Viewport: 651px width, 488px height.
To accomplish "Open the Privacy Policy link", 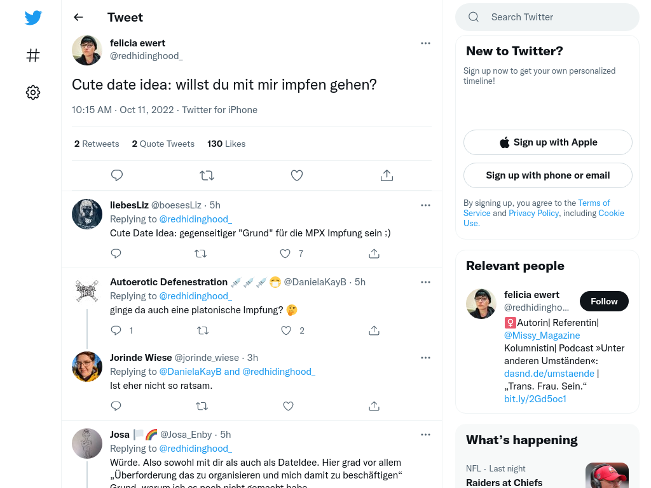I will pos(534,213).
